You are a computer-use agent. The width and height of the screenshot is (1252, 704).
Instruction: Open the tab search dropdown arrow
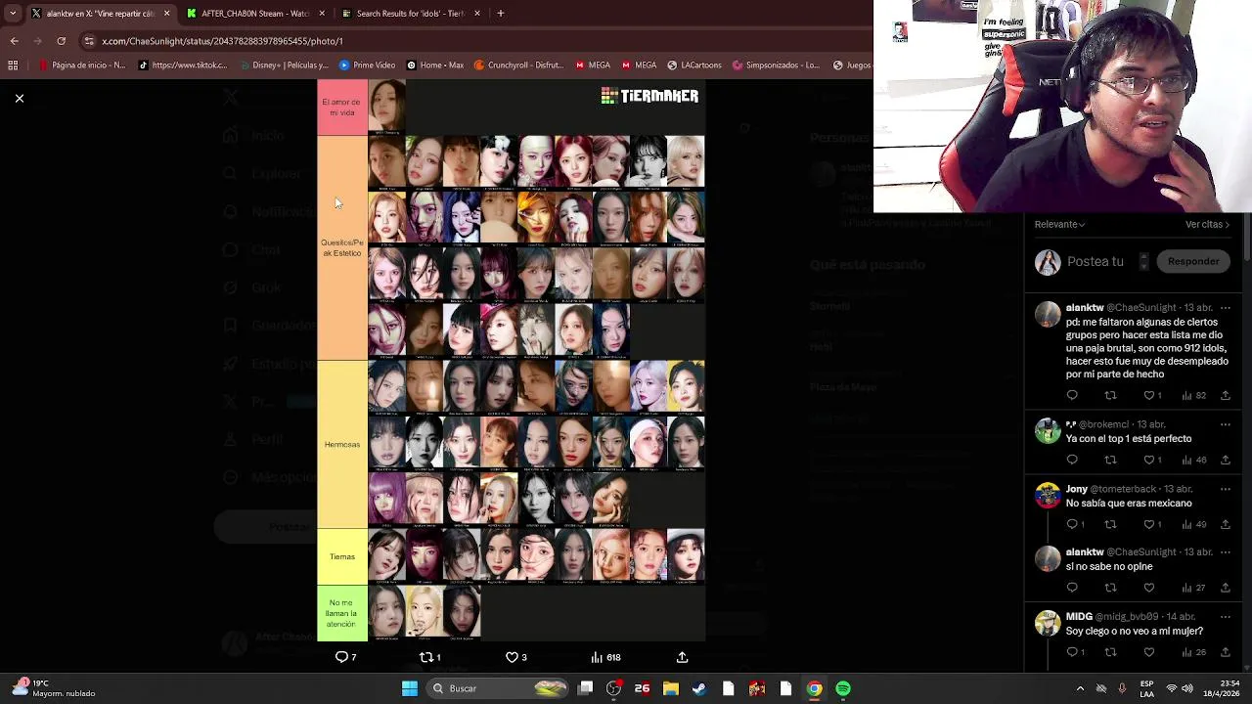coord(13,14)
